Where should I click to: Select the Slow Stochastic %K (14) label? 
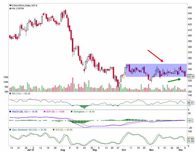[25, 130]
